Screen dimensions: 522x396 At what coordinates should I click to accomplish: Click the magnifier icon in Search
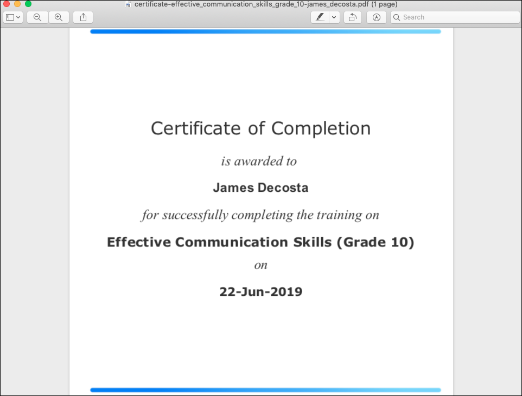pyautogui.click(x=397, y=17)
